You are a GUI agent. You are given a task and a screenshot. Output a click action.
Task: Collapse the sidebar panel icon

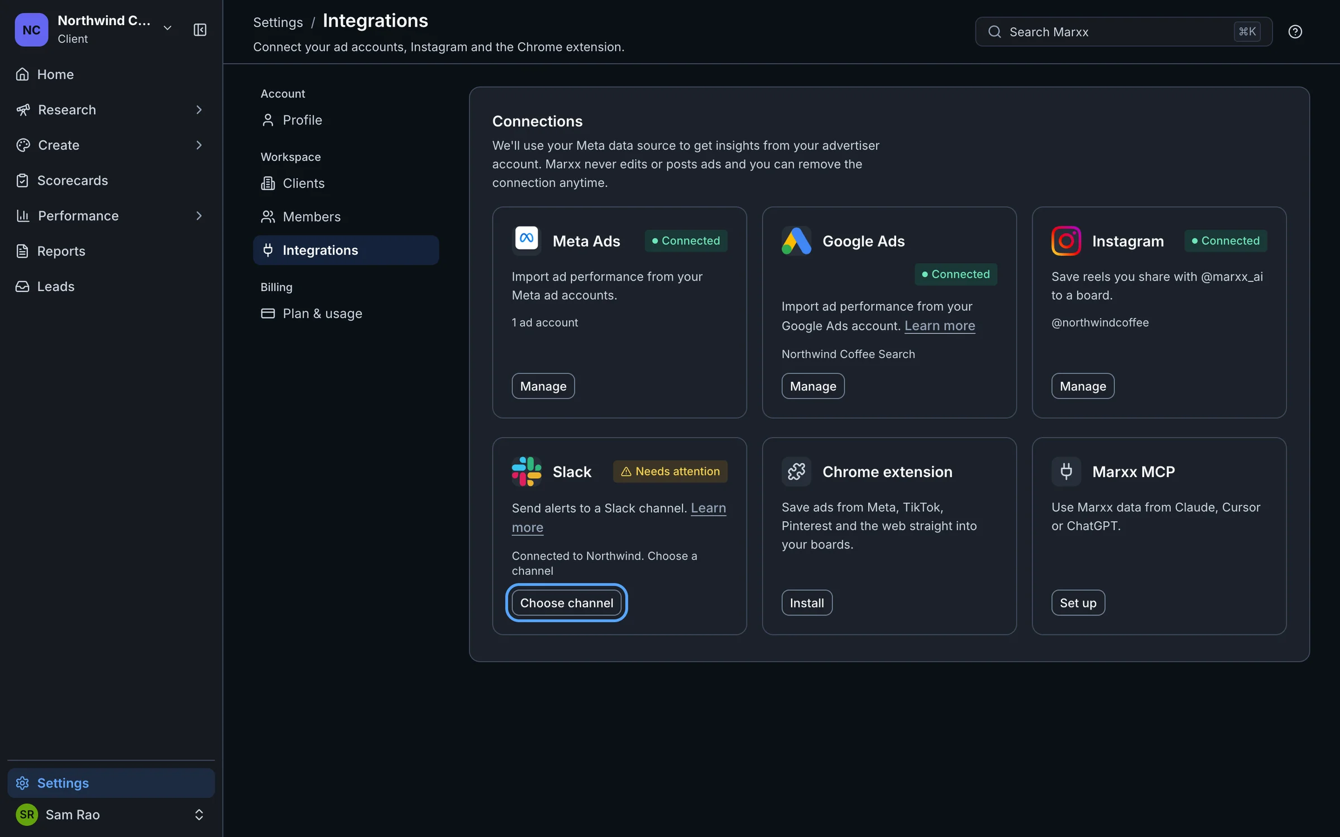[x=200, y=30]
